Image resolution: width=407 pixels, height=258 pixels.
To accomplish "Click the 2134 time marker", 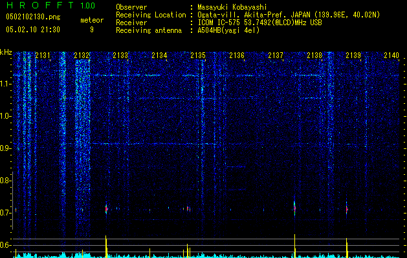I will 159,55.
